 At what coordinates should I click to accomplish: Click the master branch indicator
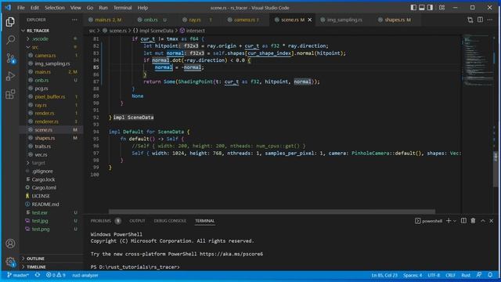(x=18, y=275)
